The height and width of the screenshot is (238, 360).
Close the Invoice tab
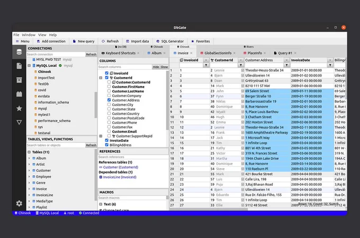191,53
